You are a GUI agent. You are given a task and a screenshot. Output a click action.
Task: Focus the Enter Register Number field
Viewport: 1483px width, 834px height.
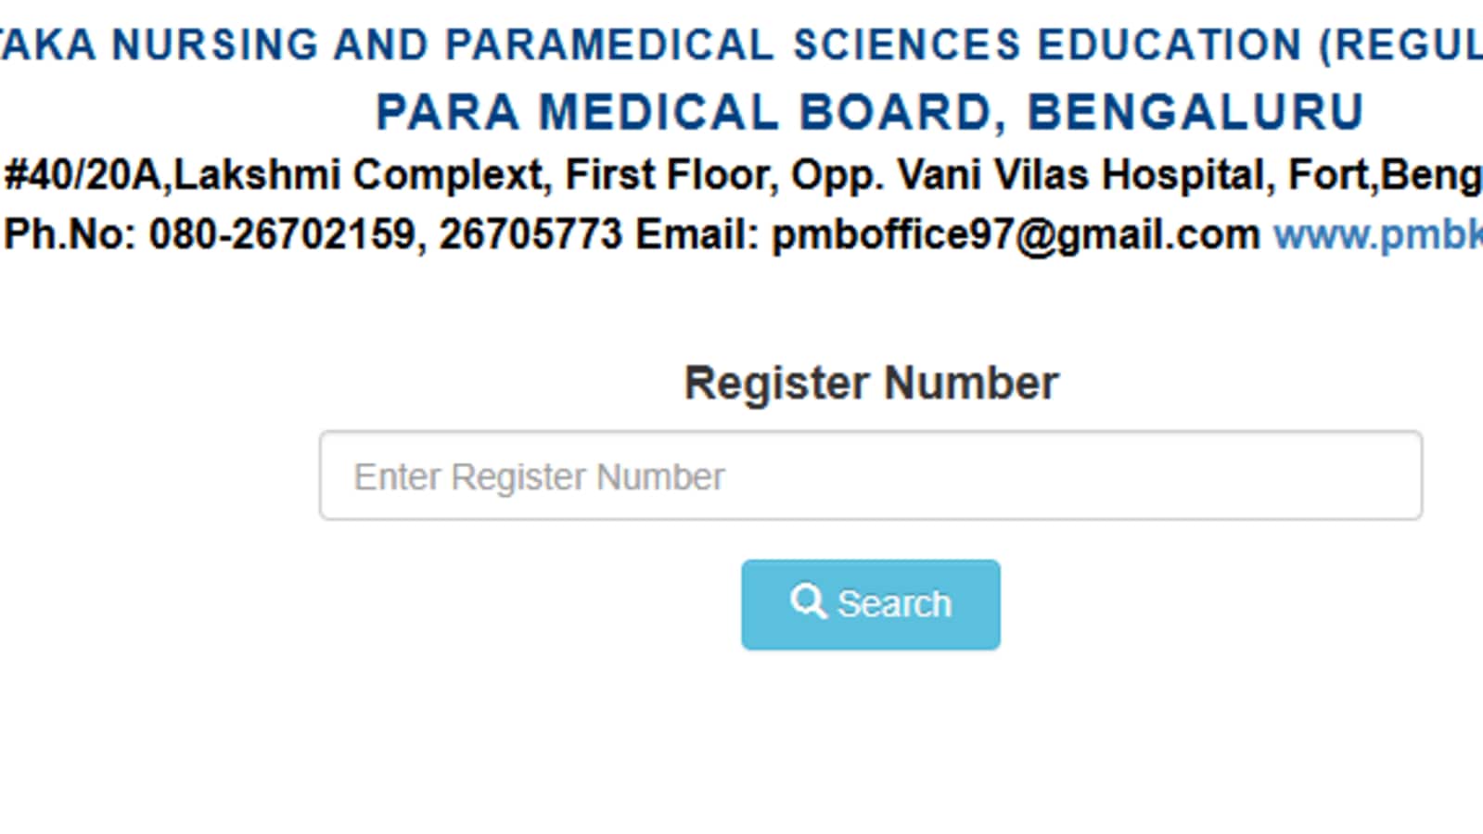(x=871, y=475)
